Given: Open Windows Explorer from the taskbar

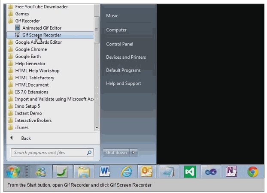Looking at the screenshot, I should point(84,172).
